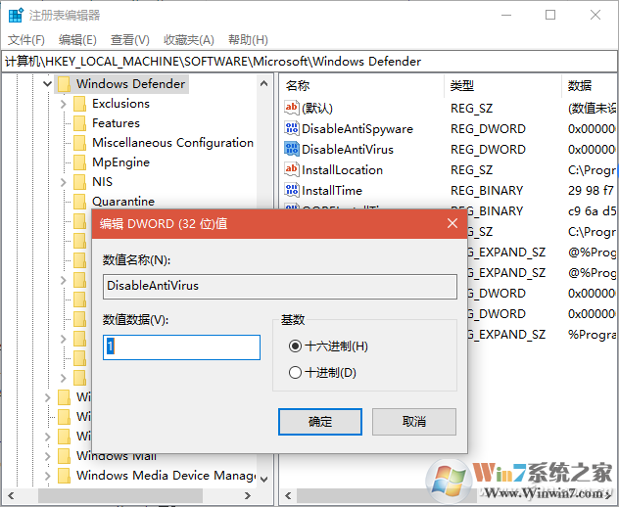Click the Exclusions folder icon
The image size is (619, 507).
point(79,104)
